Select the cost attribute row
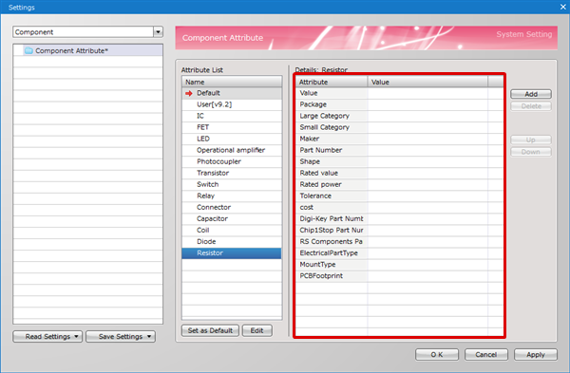 pyautogui.click(x=399, y=208)
